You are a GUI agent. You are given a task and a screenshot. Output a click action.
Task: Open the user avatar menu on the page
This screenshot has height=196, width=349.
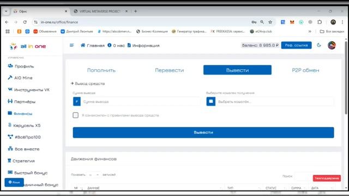[x=332, y=45]
